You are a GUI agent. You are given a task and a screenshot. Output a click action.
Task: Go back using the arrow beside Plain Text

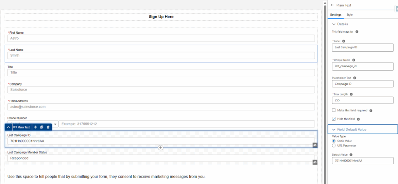point(332,5)
